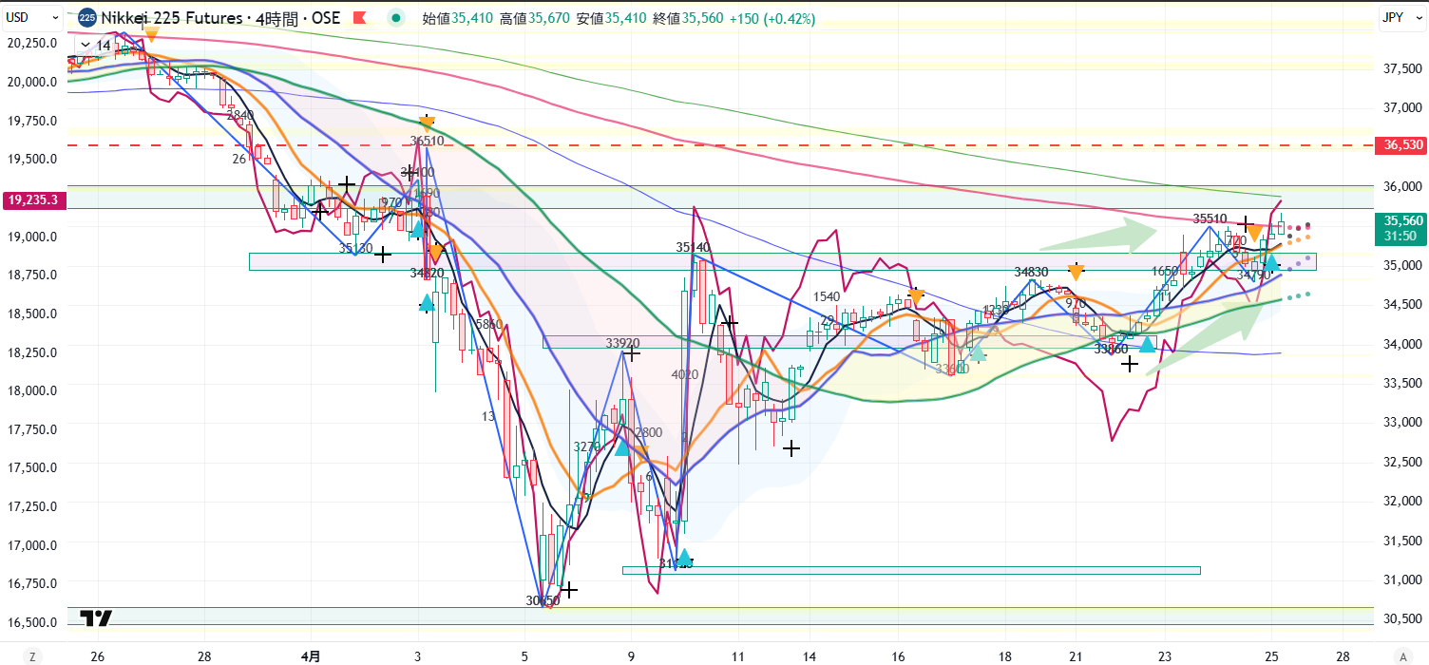
Task: Click the 34830 swing label on chart
Action: [1031, 272]
